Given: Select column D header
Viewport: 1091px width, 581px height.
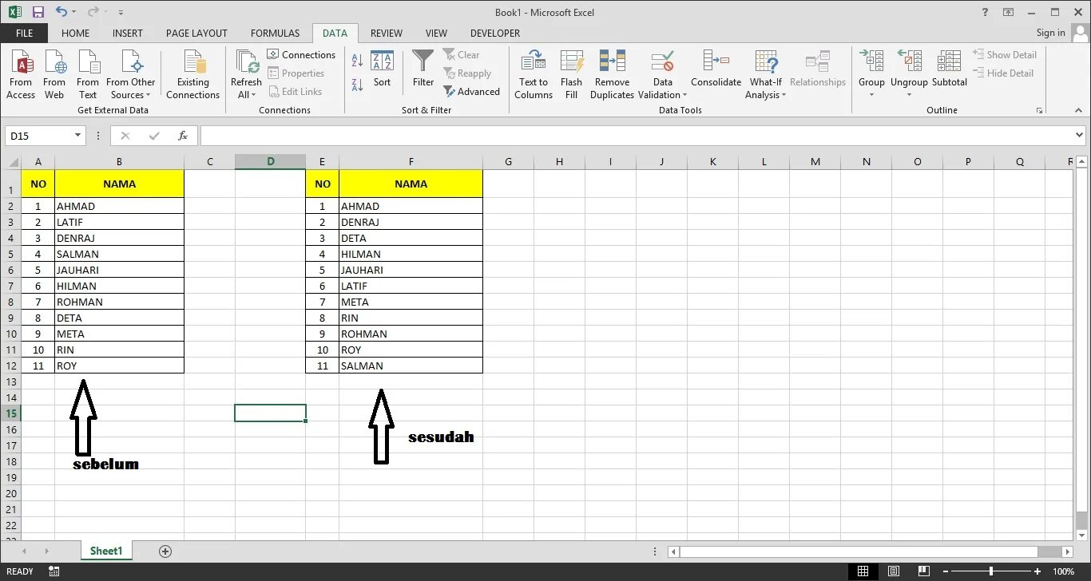Looking at the screenshot, I should [270, 162].
